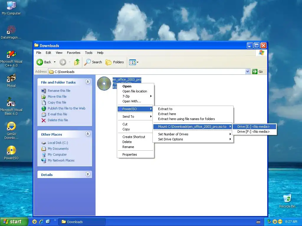Launch PowerISO from desktop shortcut

click(11, 153)
